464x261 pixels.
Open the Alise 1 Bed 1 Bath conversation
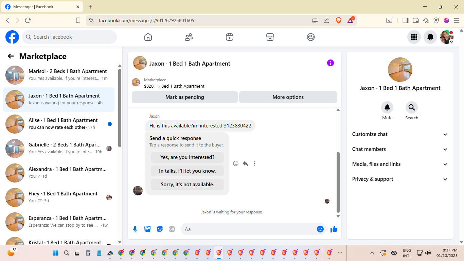[59, 124]
